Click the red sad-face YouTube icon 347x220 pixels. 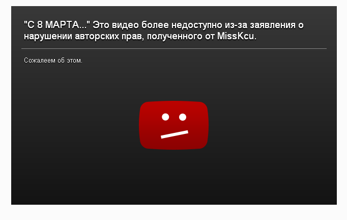tap(173, 125)
